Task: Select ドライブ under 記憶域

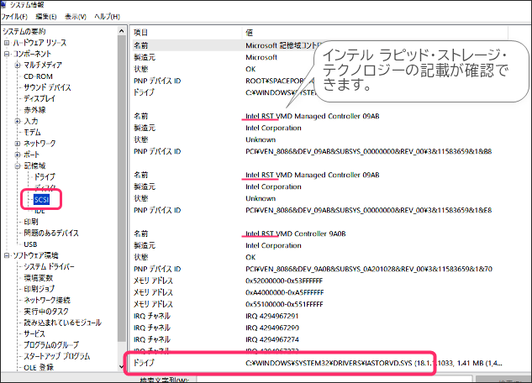Action: pyautogui.click(x=45, y=177)
